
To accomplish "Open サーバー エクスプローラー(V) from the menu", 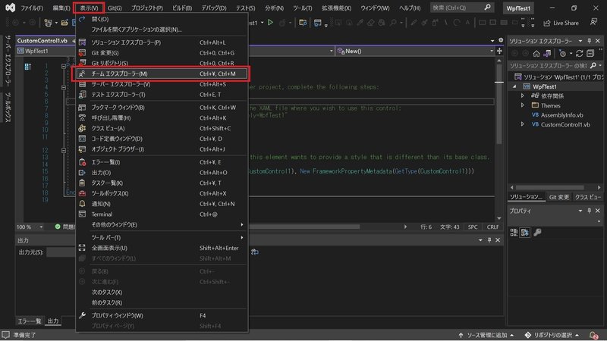I will click(x=161, y=84).
